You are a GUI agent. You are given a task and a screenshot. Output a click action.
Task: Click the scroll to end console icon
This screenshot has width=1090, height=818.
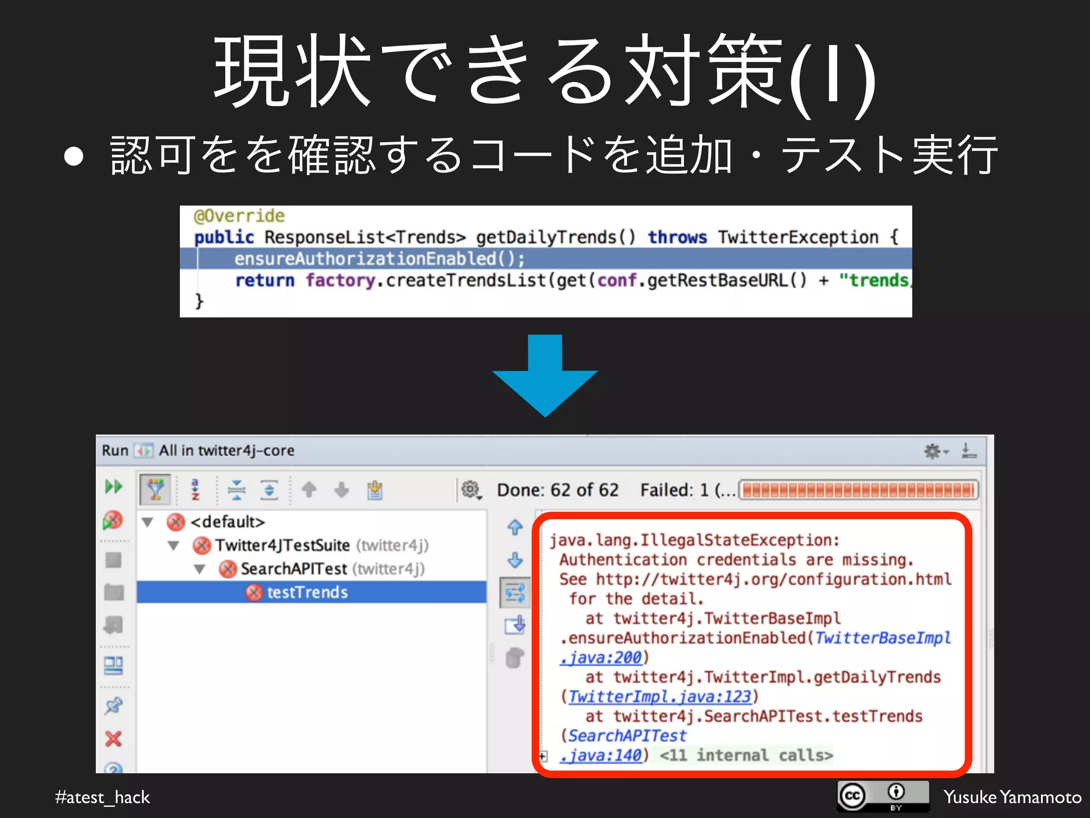click(x=515, y=625)
